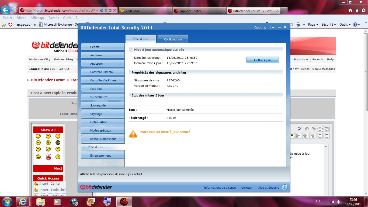
Task: Click the Undo icon in the forum editor
Action: (307, 129)
